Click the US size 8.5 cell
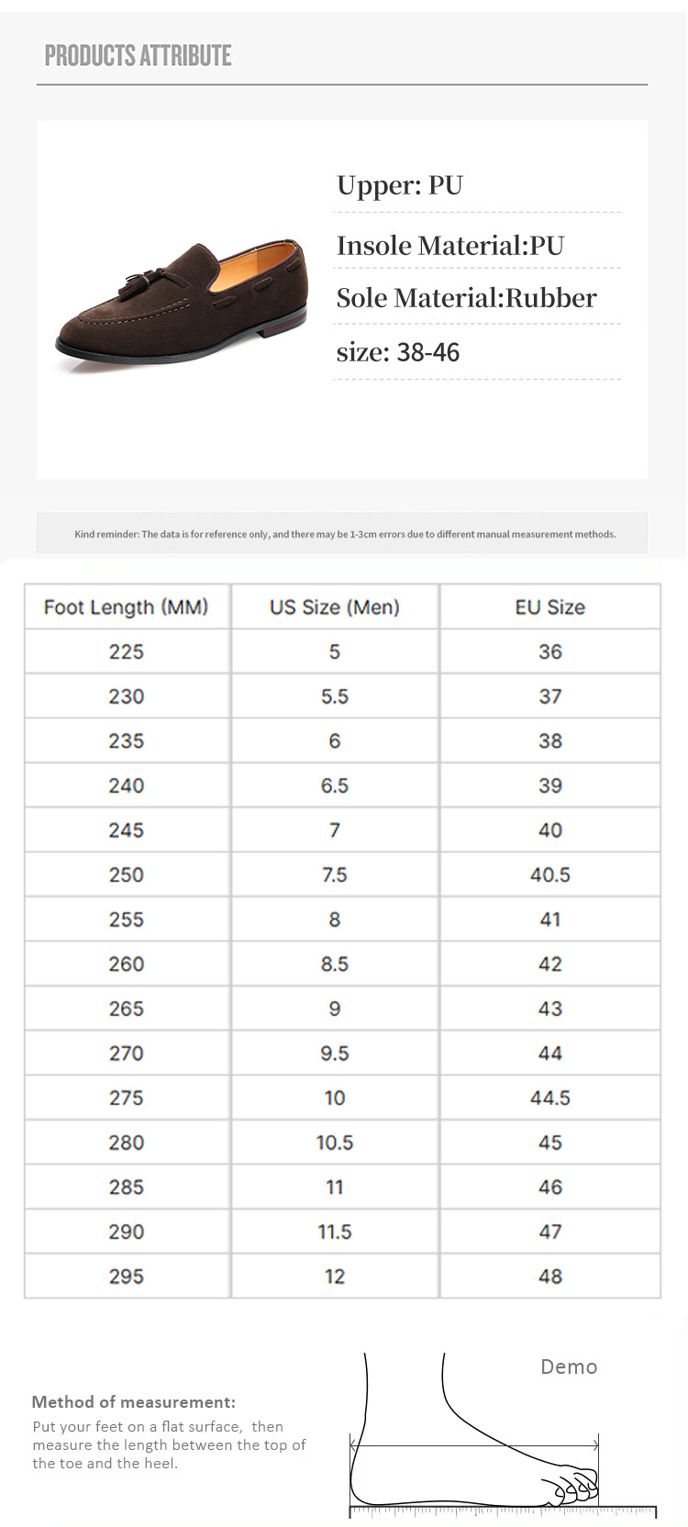The width and height of the screenshot is (688, 1527). 335,964
